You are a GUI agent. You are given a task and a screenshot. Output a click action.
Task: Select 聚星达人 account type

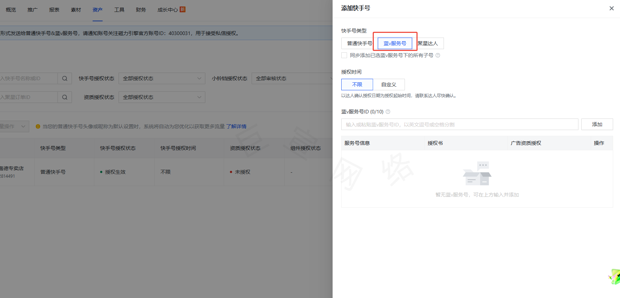tap(428, 43)
